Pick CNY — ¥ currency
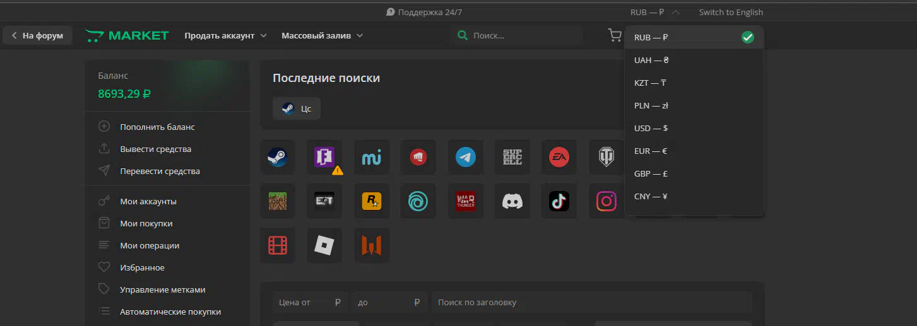 pos(694,196)
